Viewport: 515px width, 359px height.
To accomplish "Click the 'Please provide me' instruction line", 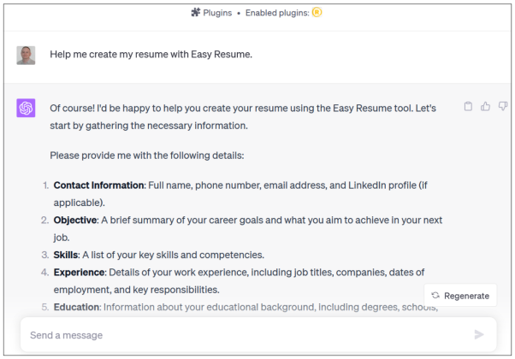I will click(x=147, y=156).
